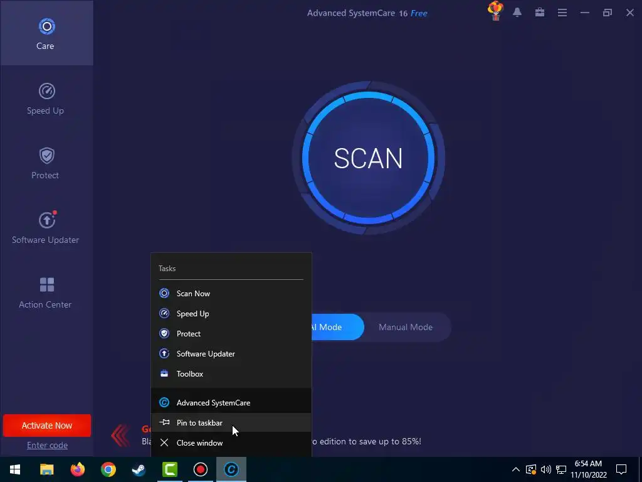Switch to Manual Mode
The image size is (642, 482).
406,327
